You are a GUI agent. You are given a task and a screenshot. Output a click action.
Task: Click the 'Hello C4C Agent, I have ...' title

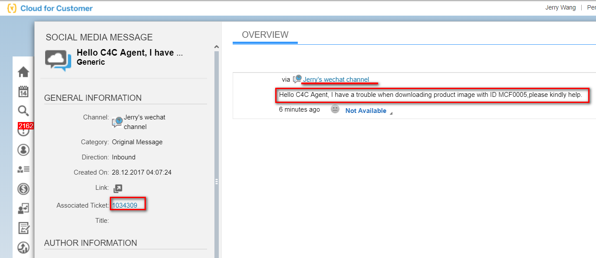click(x=130, y=53)
